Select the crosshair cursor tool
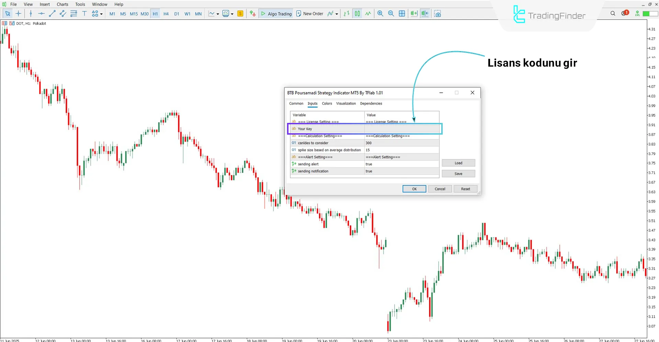 point(19,14)
